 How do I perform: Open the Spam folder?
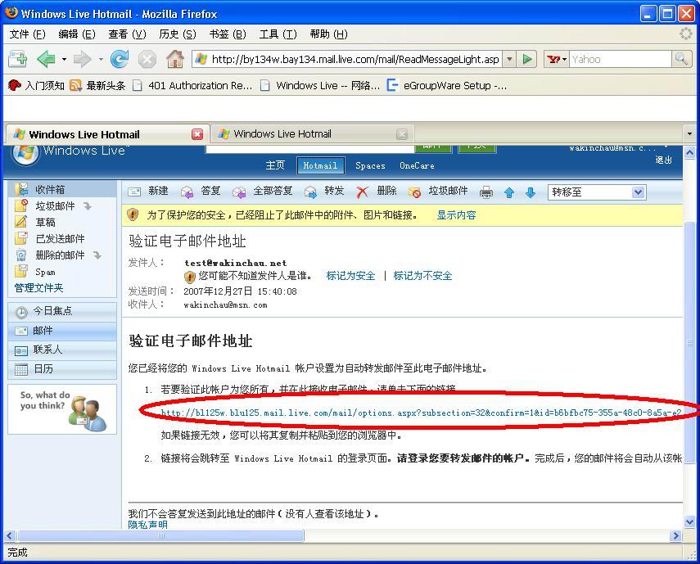(x=45, y=272)
